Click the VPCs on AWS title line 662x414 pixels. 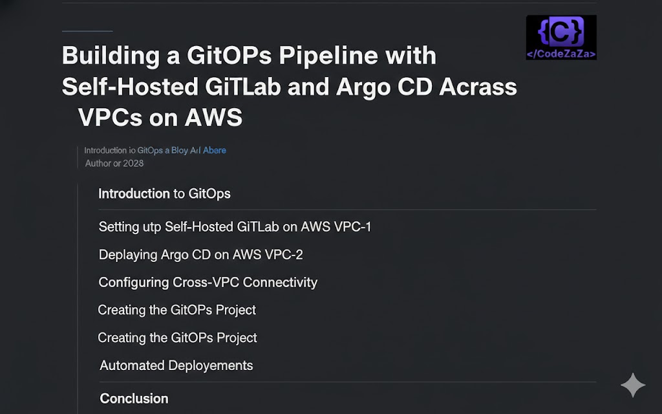click(x=160, y=118)
